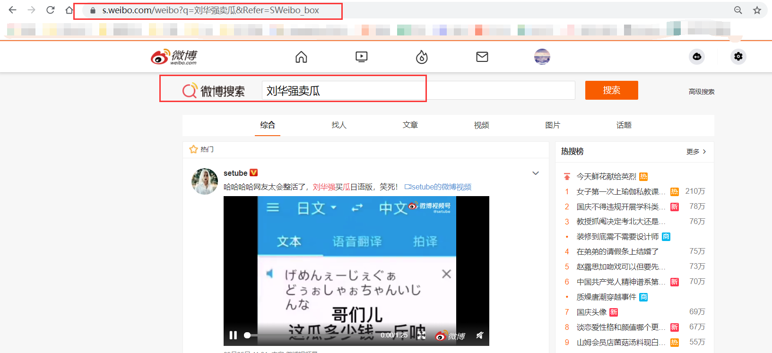Select the 综合 tab
Viewport: 772px width, 353px height.
pyautogui.click(x=268, y=125)
